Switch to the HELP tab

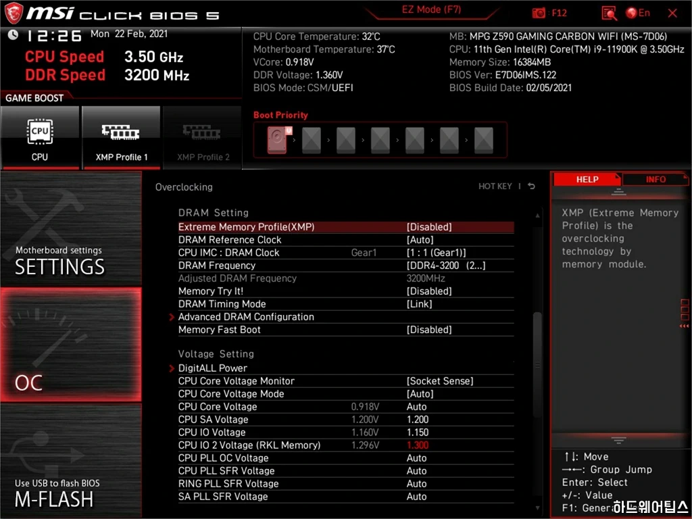coord(587,179)
